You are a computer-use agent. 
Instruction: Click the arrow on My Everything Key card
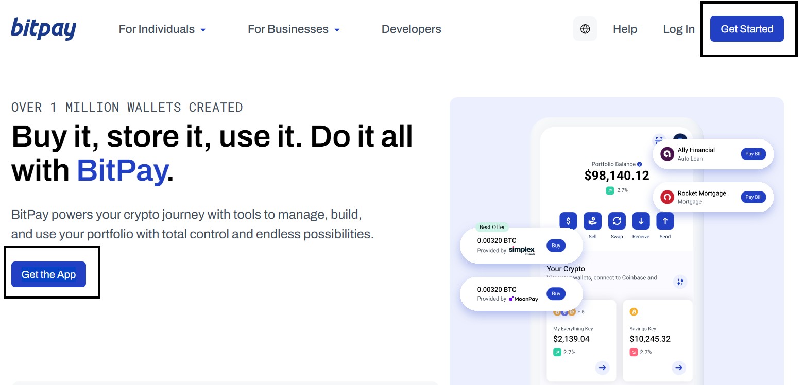[x=602, y=367]
